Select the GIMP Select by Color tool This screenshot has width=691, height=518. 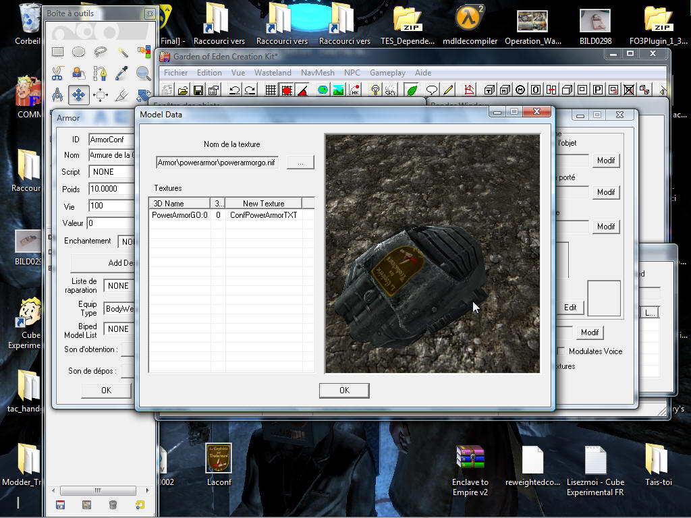(x=144, y=52)
